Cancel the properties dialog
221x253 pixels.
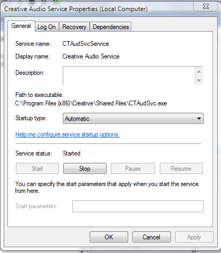[151, 237]
